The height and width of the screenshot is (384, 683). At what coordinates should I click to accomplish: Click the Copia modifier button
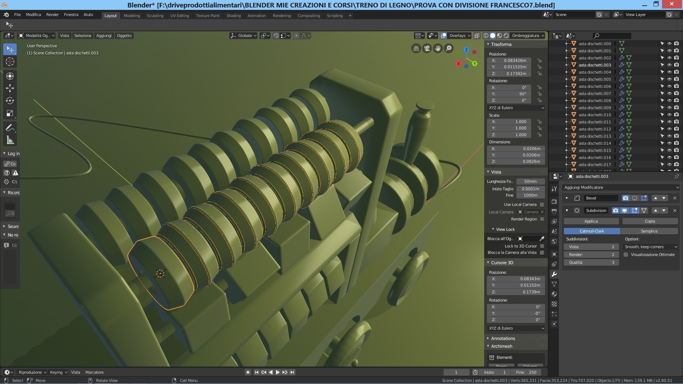[x=650, y=221]
